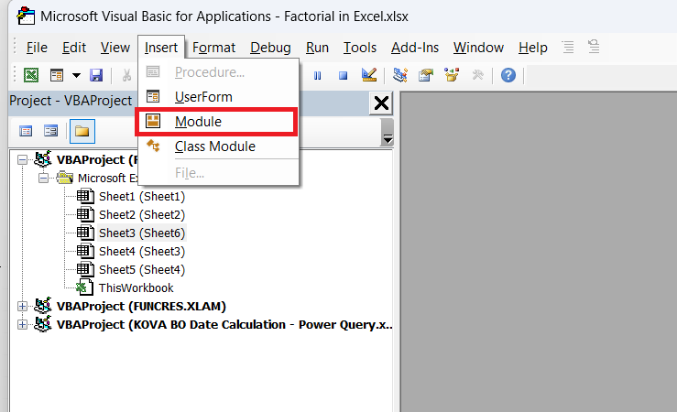The image size is (677, 412).
Task: Select VBAProject (KOVA BO Date Calculation) label
Action: [224, 324]
